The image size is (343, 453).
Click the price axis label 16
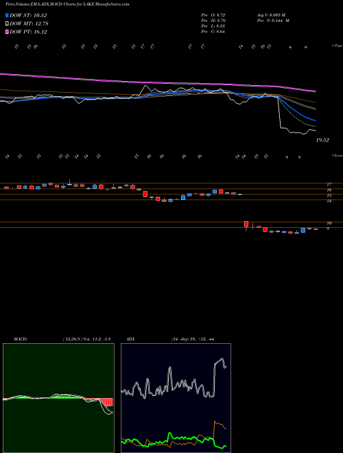tap(329, 190)
